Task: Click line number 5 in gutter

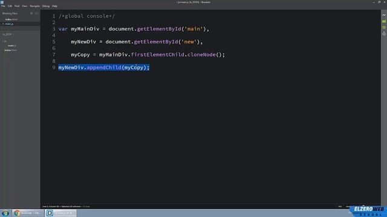Action: click(54, 42)
